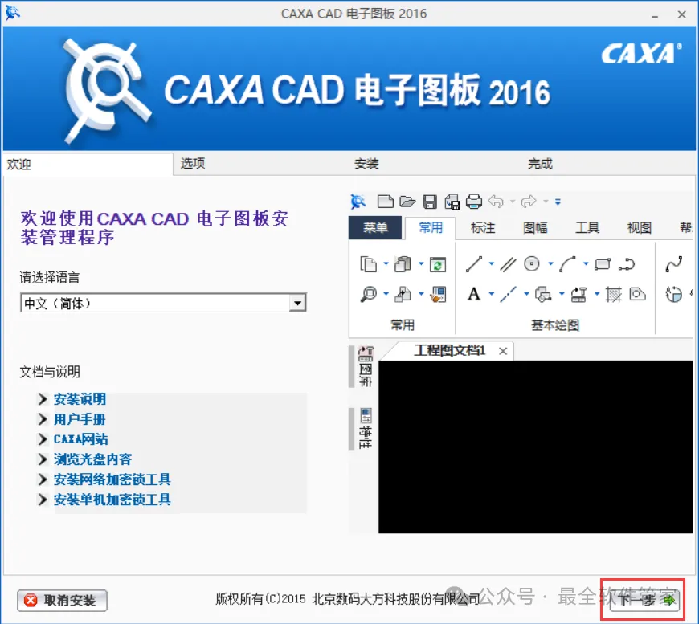
Task: Open the 安装网络加密锁工具 link
Action: pyautogui.click(x=112, y=479)
